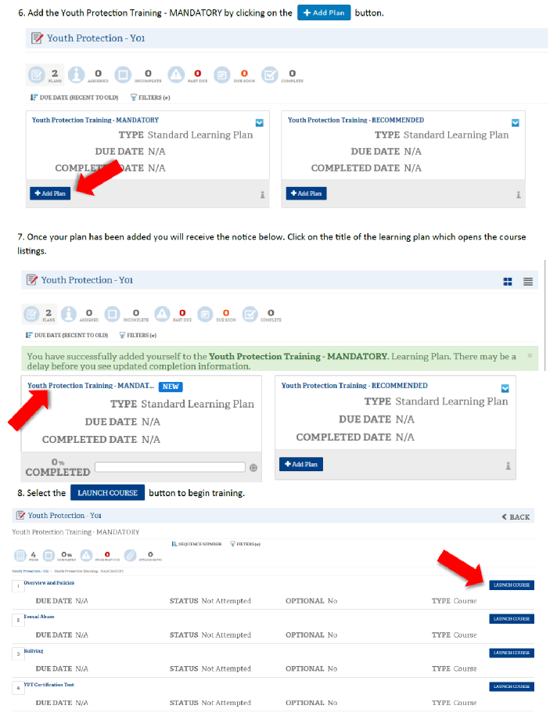Viewport: 557px width, 720px height.
Task: Launch the Bullying course
Action: pyautogui.click(x=512, y=653)
